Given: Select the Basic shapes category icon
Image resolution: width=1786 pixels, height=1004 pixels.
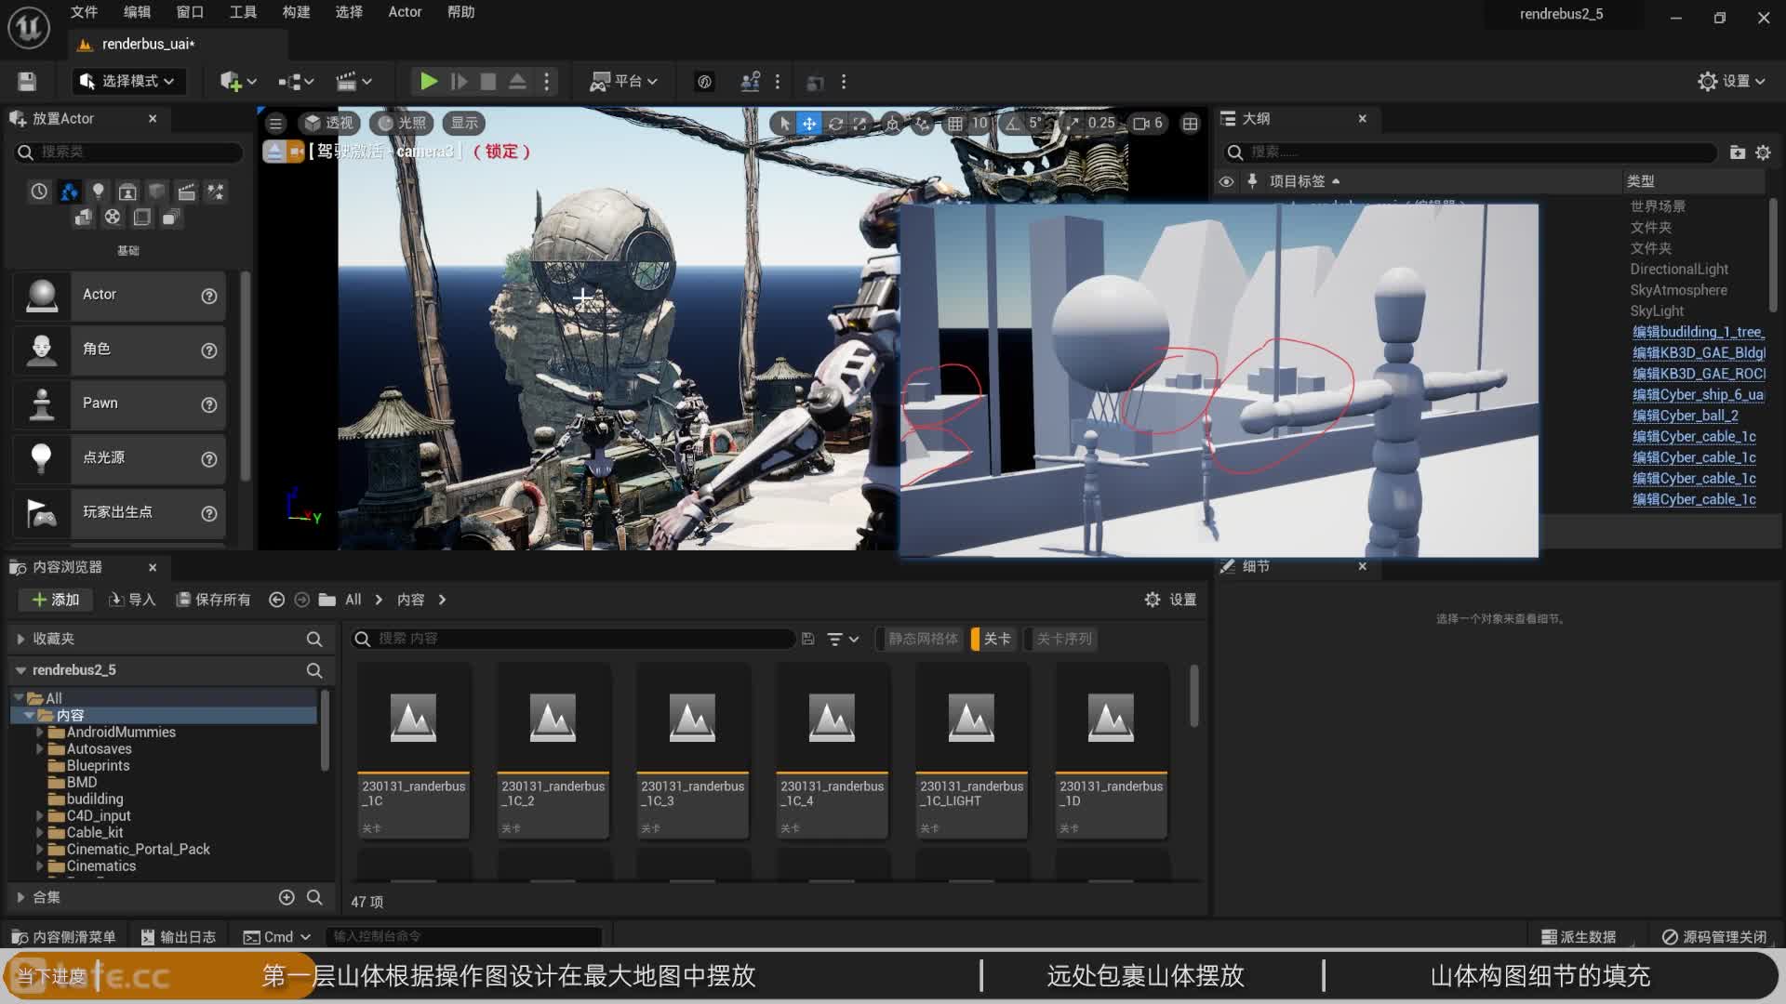Looking at the screenshot, I should pos(69,192).
